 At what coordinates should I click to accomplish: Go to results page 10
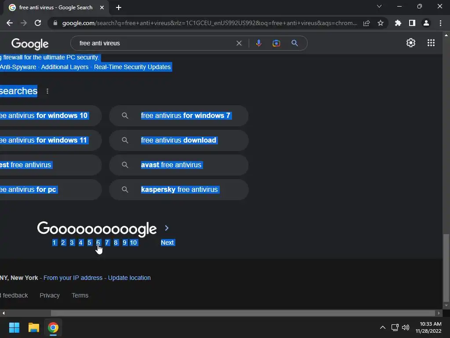pyautogui.click(x=134, y=242)
